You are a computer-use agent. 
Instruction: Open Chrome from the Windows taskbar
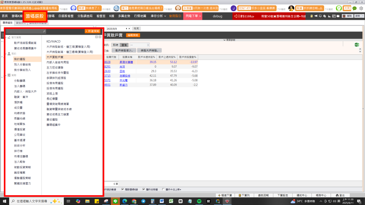tap(134, 201)
